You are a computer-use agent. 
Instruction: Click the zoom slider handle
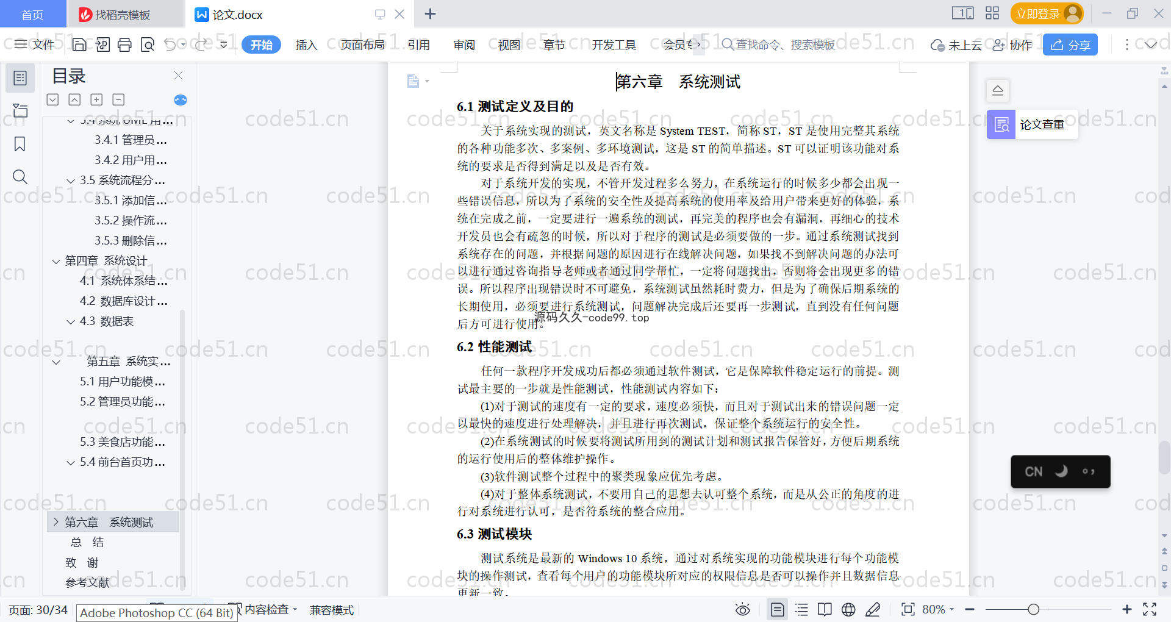tap(1033, 609)
